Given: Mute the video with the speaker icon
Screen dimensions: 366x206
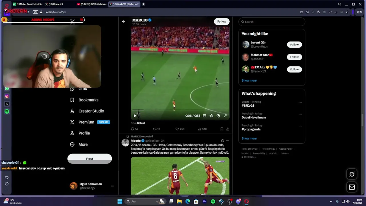Looking at the screenshot, I should tap(211, 116).
